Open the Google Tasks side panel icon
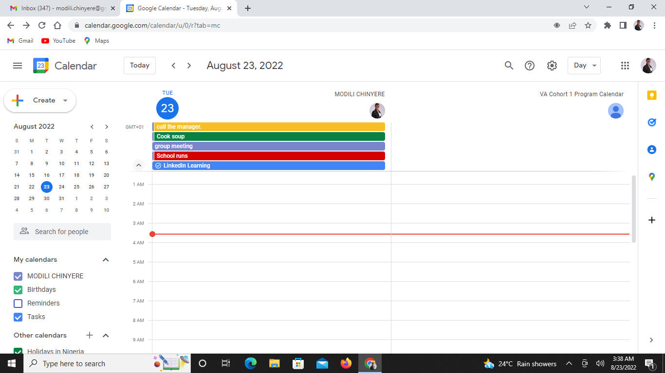 pos(651,122)
